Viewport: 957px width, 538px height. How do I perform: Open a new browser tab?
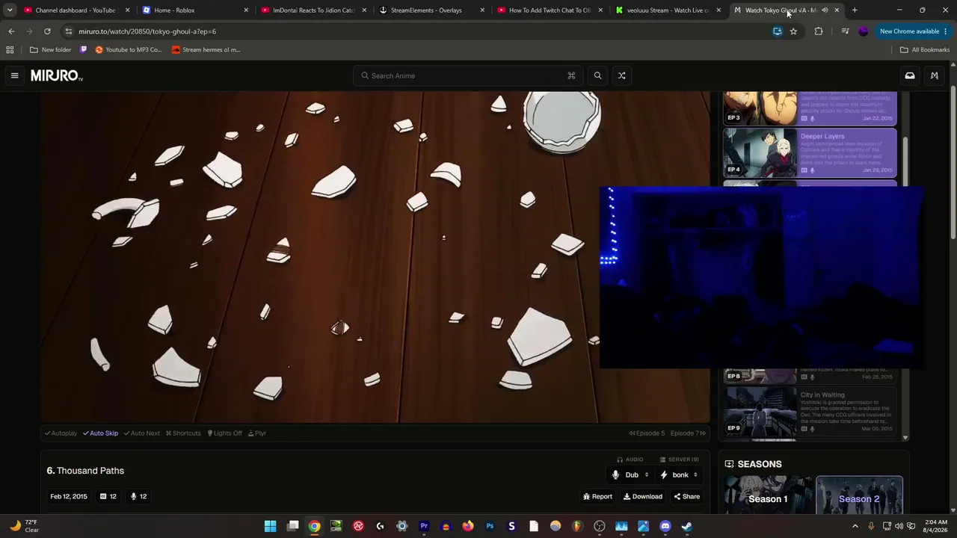(855, 10)
